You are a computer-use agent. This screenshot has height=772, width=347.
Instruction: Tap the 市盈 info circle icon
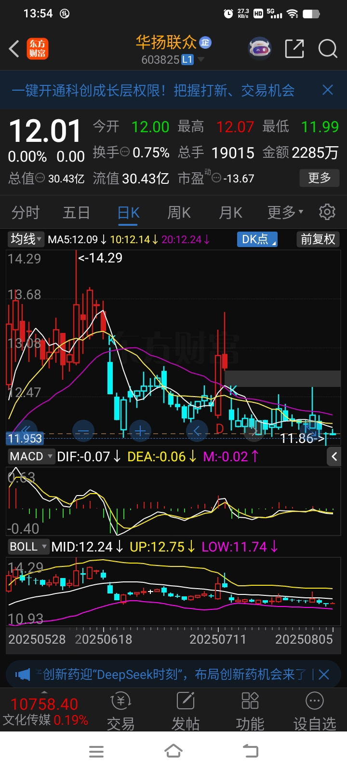217,178
